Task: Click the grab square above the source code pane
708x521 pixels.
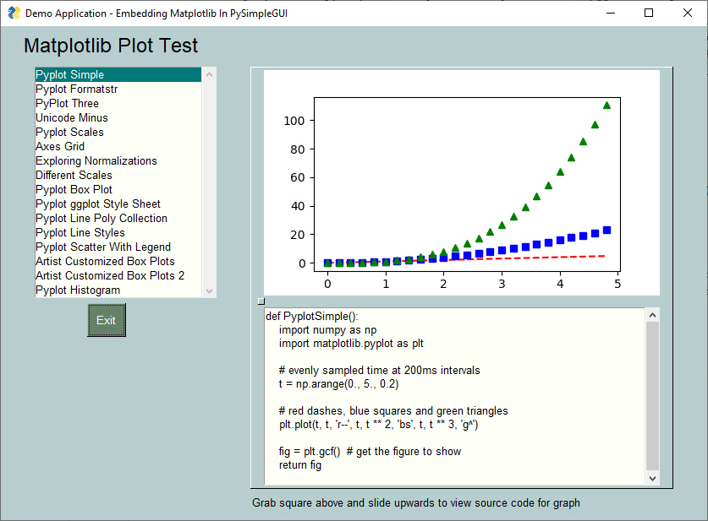Action: [261, 301]
